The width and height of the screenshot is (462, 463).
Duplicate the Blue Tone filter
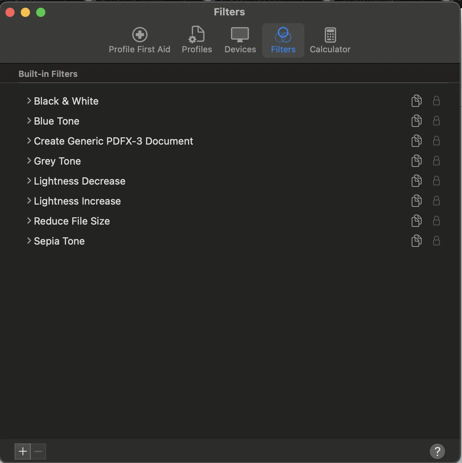417,121
